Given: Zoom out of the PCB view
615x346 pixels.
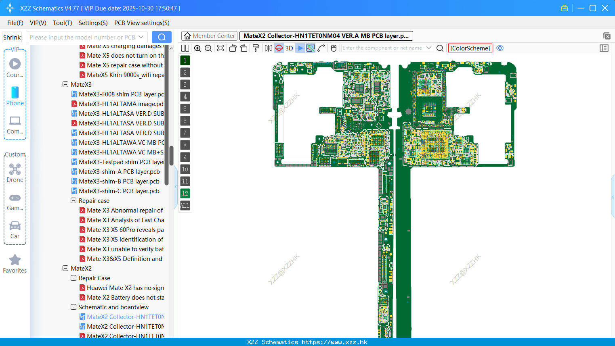Looking at the screenshot, I should [x=208, y=48].
